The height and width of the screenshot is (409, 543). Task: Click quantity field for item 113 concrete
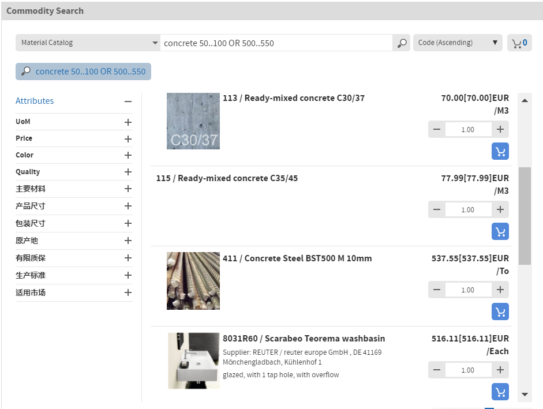click(468, 130)
